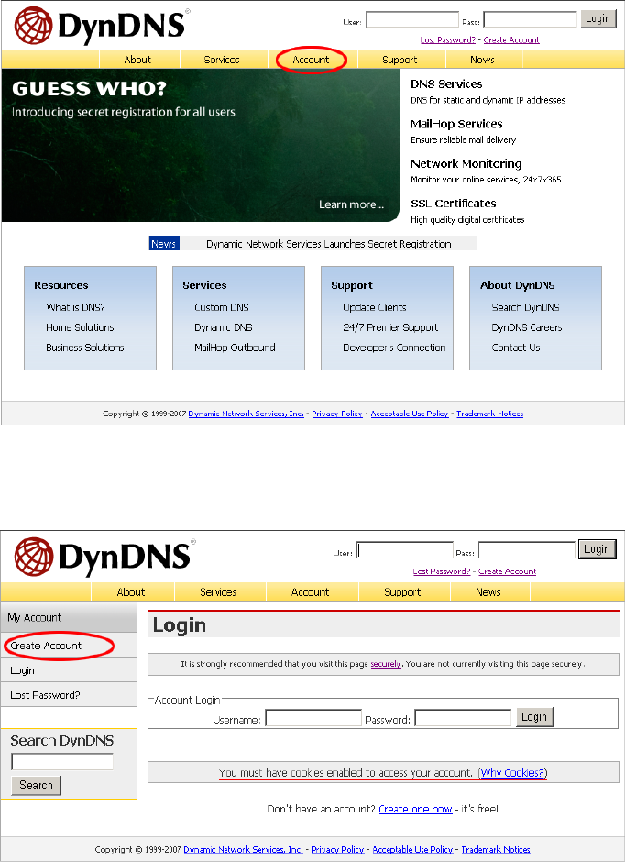This screenshot has width=625, height=862.
Task: Open the DNS Services heading link
Action: [446, 84]
